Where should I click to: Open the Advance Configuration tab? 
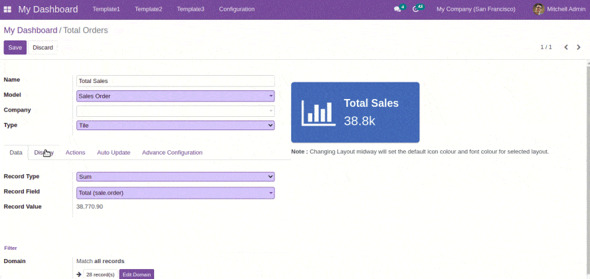pyautogui.click(x=172, y=153)
